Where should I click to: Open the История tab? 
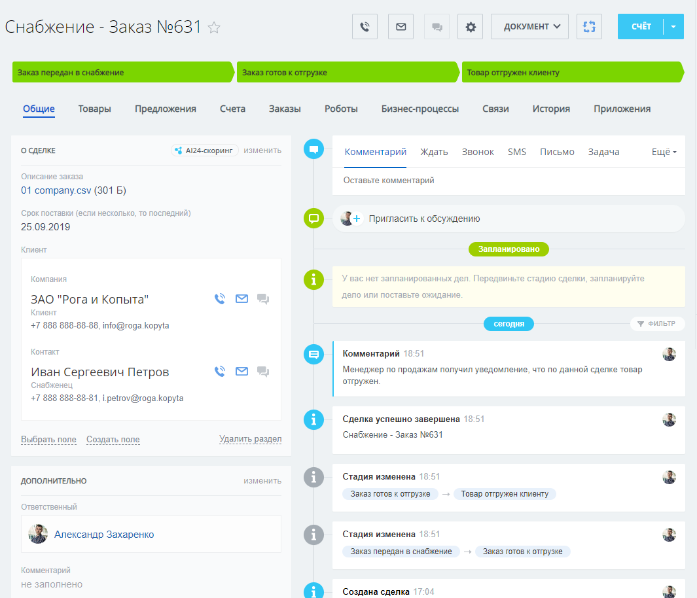tap(551, 109)
